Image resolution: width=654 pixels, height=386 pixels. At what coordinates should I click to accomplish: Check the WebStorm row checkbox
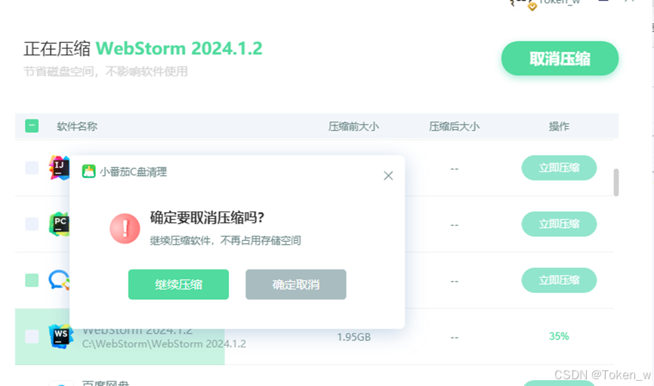[32, 336]
